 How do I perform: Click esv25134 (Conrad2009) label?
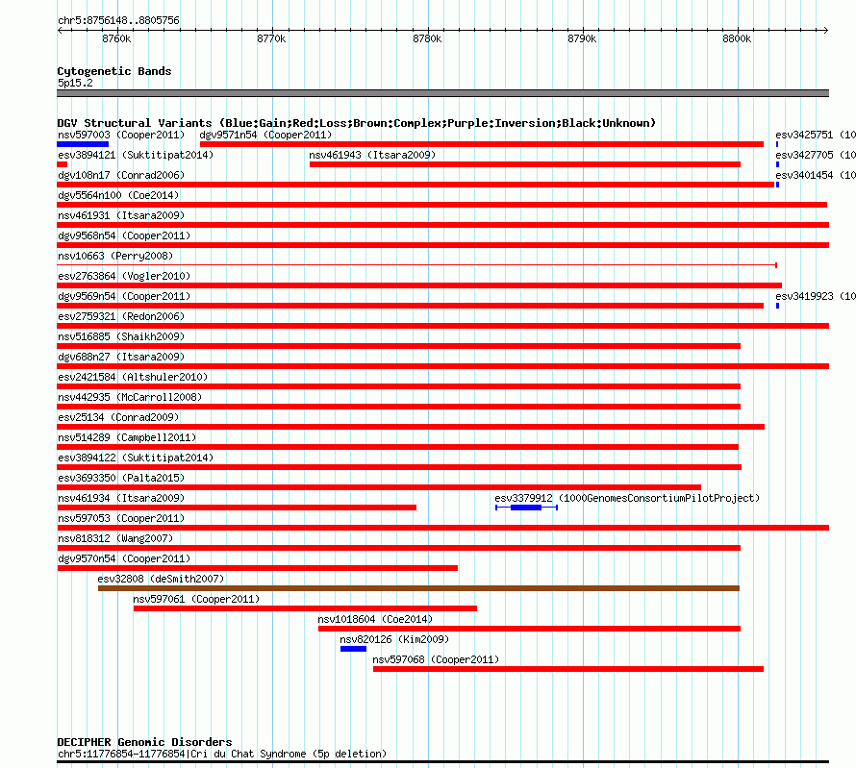(x=118, y=417)
